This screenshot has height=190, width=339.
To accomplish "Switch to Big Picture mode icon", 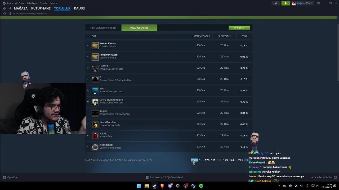I will click(x=318, y=3).
